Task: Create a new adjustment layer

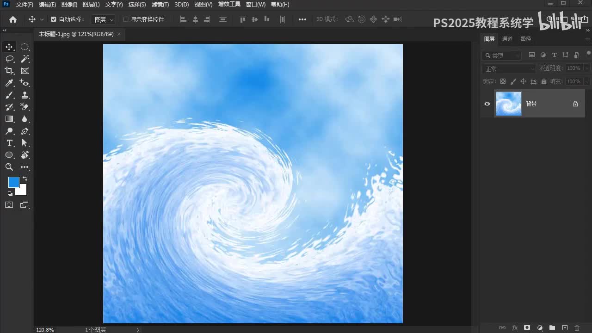Action: (540, 328)
